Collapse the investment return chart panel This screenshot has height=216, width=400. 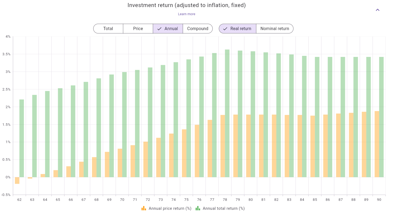(377, 10)
